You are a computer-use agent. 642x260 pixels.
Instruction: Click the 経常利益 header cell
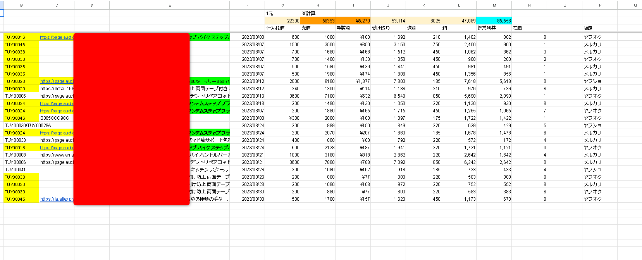(494, 28)
